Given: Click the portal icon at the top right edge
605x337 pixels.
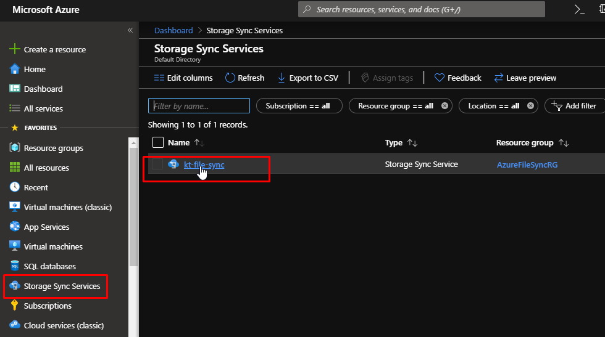Looking at the screenshot, I should [x=602, y=9].
